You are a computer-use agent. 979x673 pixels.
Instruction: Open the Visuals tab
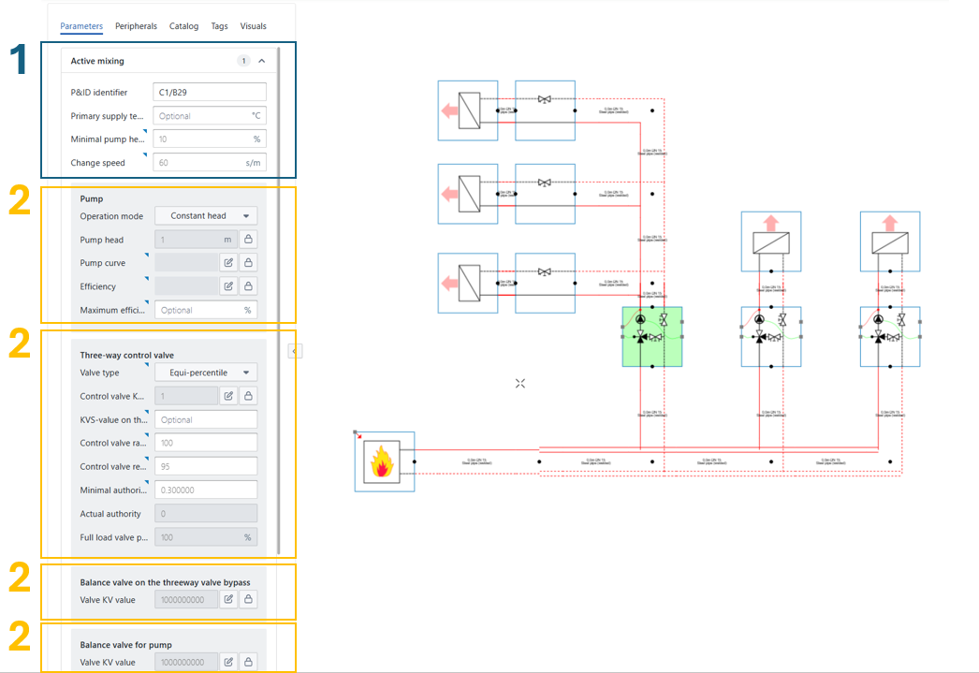pos(253,26)
